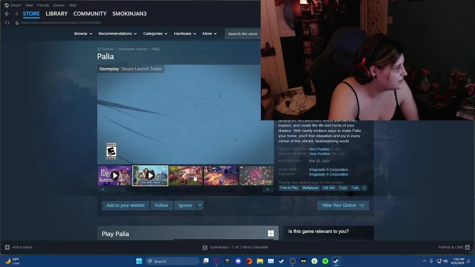Go forward with the Steam forward arrow
Viewport: 475px width, 267px height.
click(16, 14)
